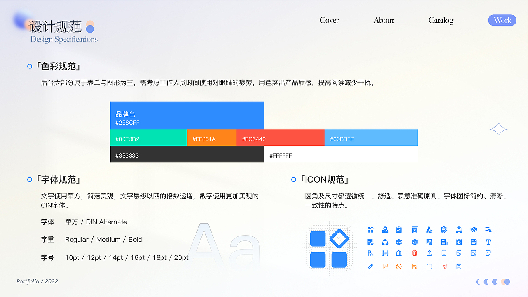Select the orange swap arrows icon

tap(385, 267)
